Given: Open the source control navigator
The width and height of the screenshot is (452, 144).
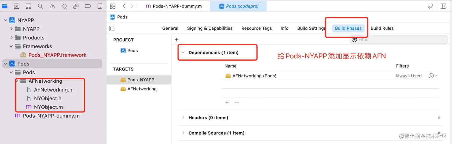Looking at the screenshot, I should pos(16,6).
